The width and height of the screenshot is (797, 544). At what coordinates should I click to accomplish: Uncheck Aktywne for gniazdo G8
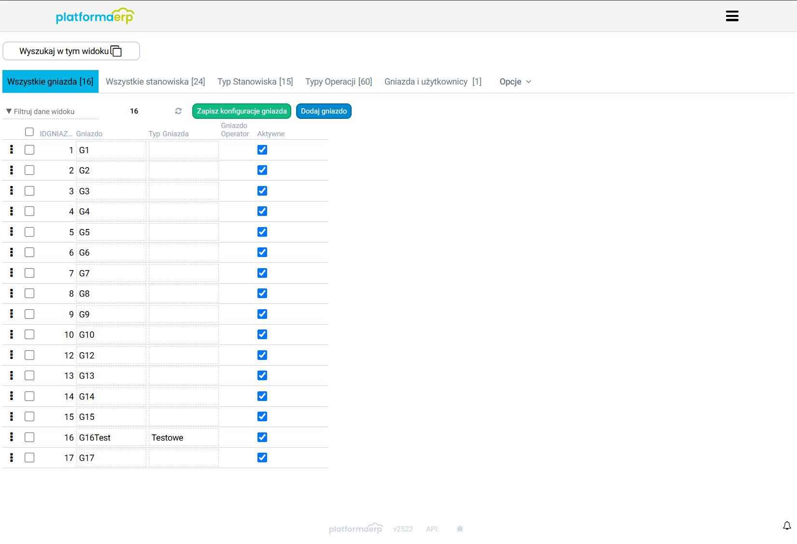(x=262, y=293)
